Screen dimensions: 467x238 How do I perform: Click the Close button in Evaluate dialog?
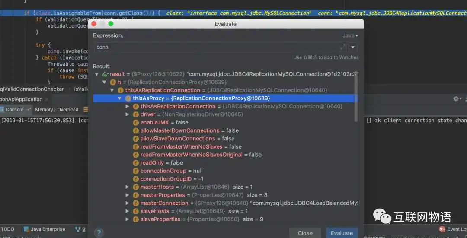point(305,233)
